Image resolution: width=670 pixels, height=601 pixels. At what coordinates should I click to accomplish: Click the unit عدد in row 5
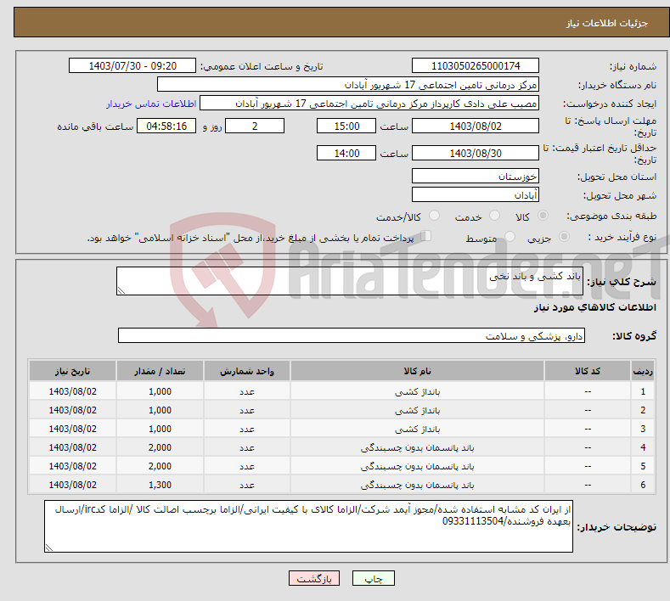(247, 466)
